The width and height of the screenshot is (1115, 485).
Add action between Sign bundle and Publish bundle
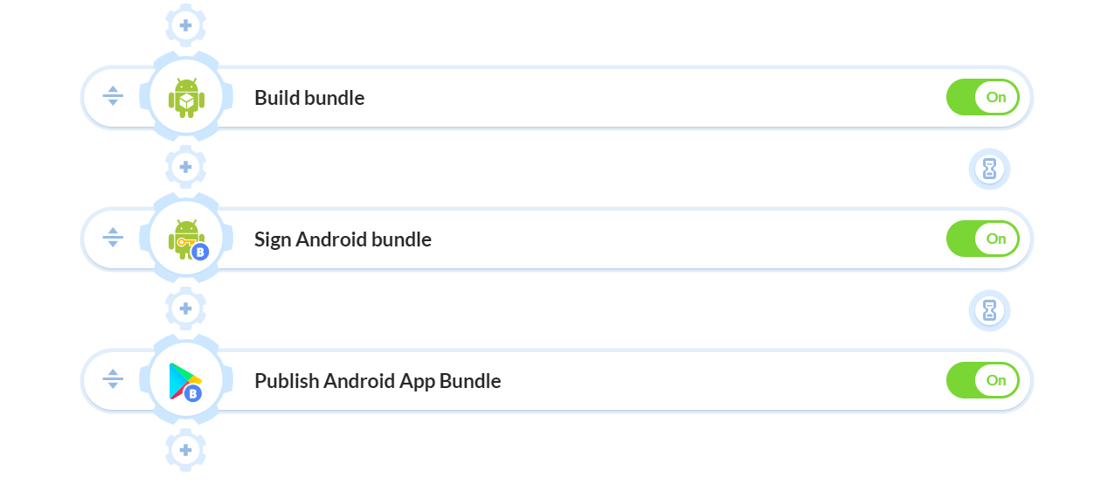coord(186,308)
